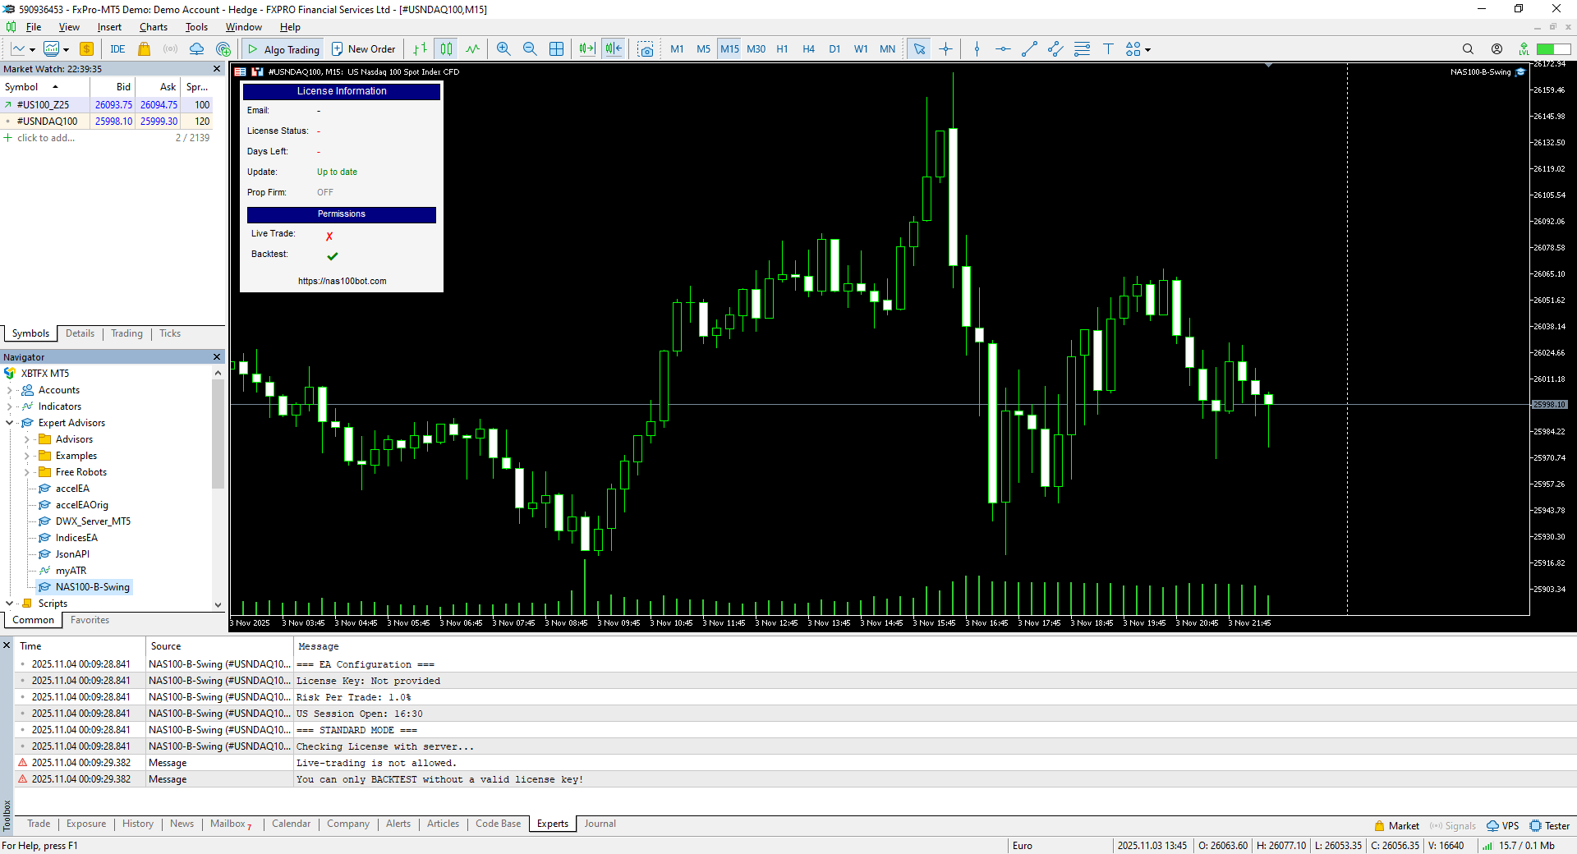Switch chart to candlestick display

click(x=446, y=49)
